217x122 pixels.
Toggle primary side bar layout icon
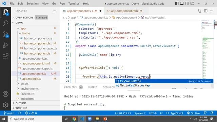click(177, 3)
